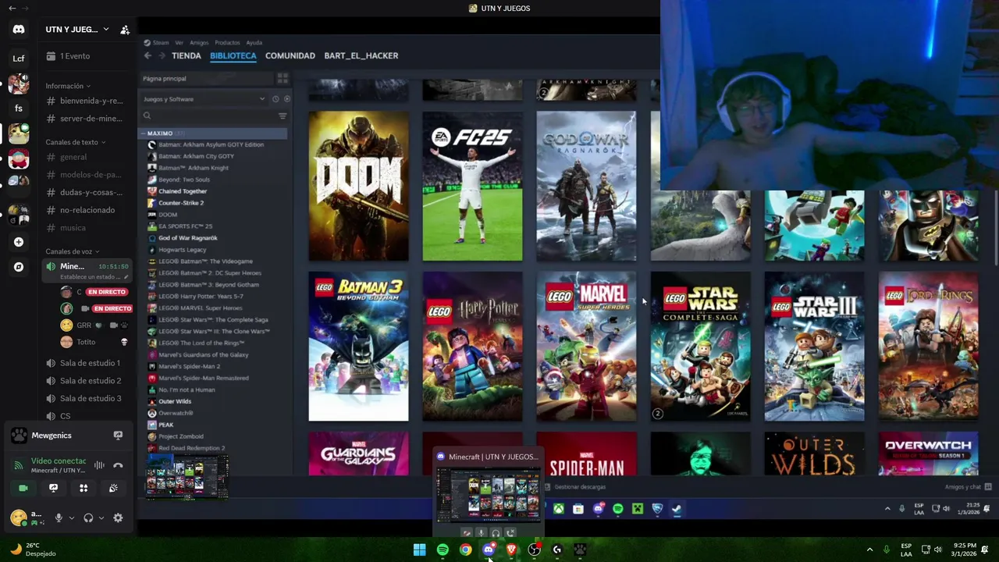Open noise suppression waveform icon

coord(99,465)
